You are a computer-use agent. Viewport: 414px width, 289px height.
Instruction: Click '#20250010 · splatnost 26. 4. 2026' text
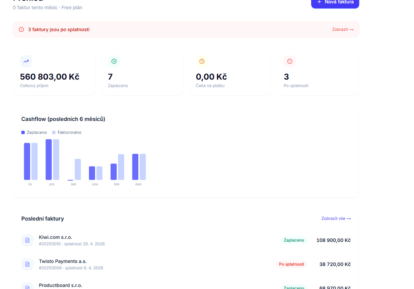pyautogui.click(x=72, y=244)
